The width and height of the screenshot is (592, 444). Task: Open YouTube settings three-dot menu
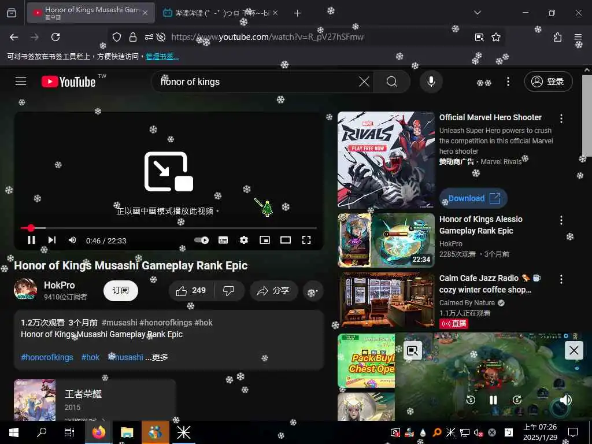pyautogui.click(x=508, y=82)
